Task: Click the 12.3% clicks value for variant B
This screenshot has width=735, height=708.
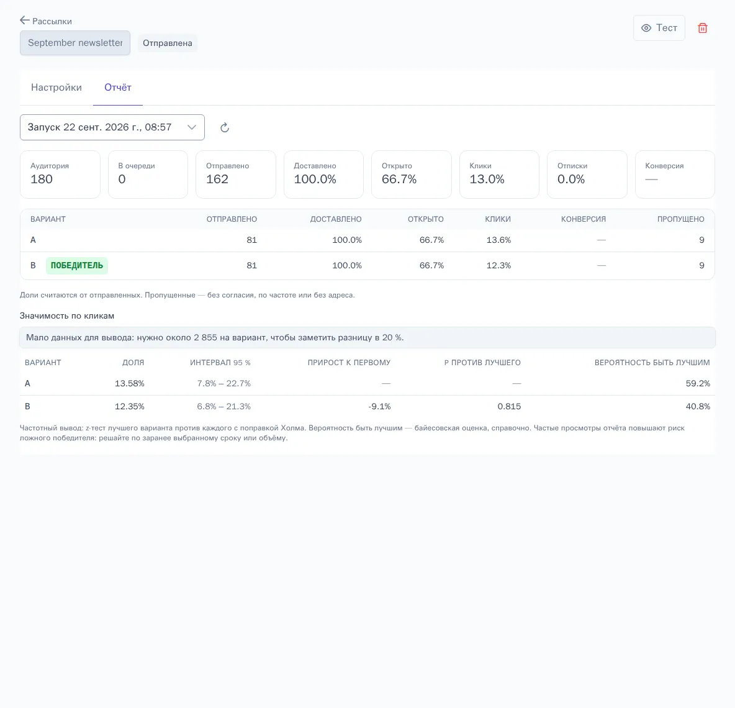Action: point(498,265)
